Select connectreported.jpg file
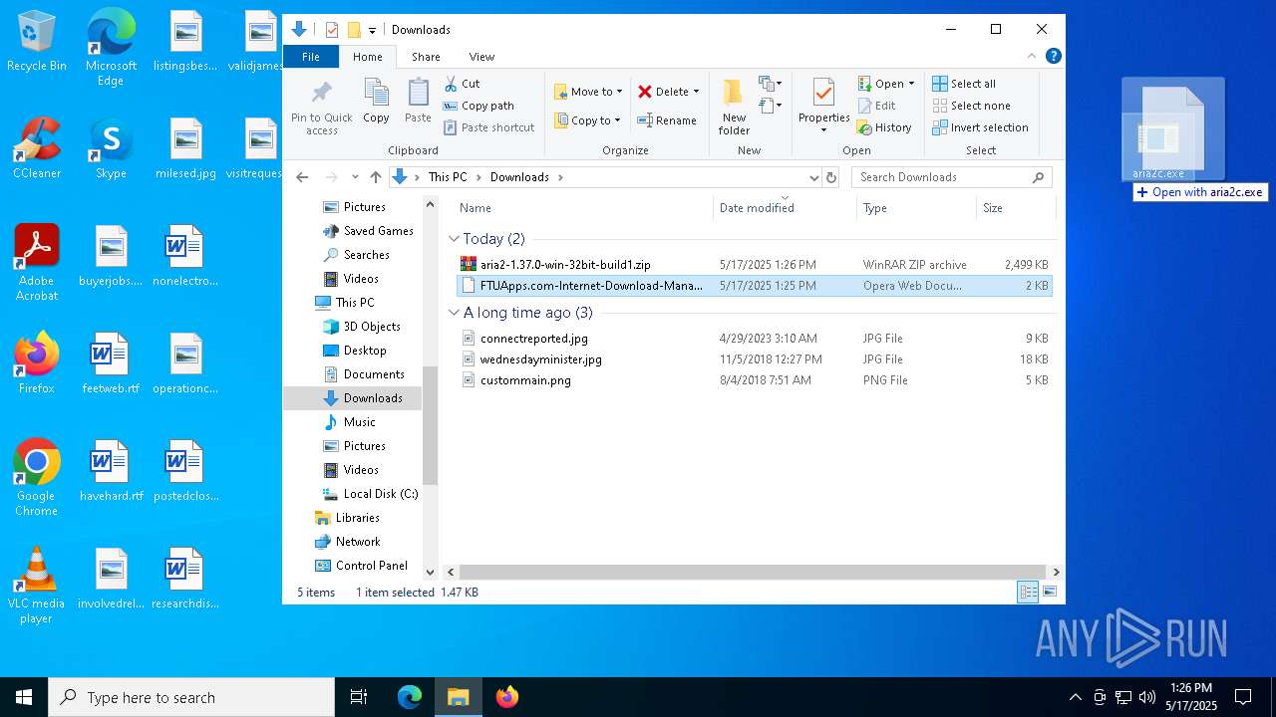Viewport: 1276px width, 717px height. click(755, 339)
